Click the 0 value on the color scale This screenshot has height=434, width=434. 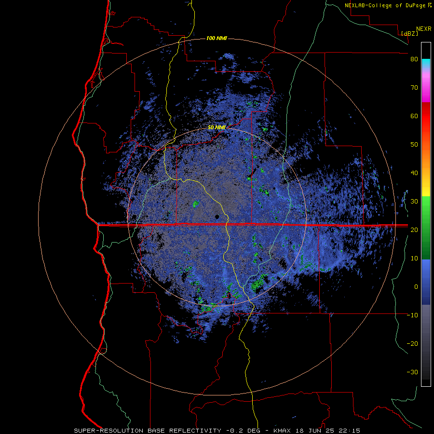point(416,287)
